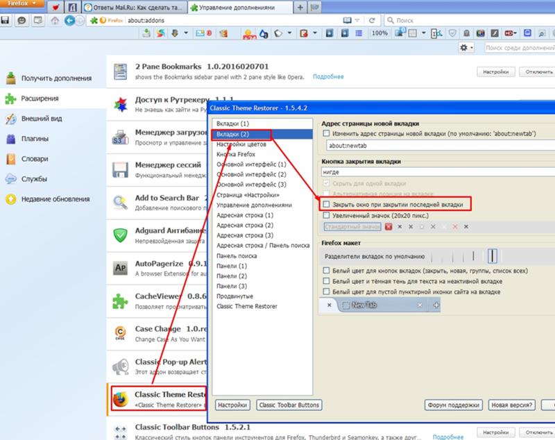Click Настройки button for 2 Pane Bookmarks
The width and height of the screenshot is (555, 440).
(x=495, y=72)
